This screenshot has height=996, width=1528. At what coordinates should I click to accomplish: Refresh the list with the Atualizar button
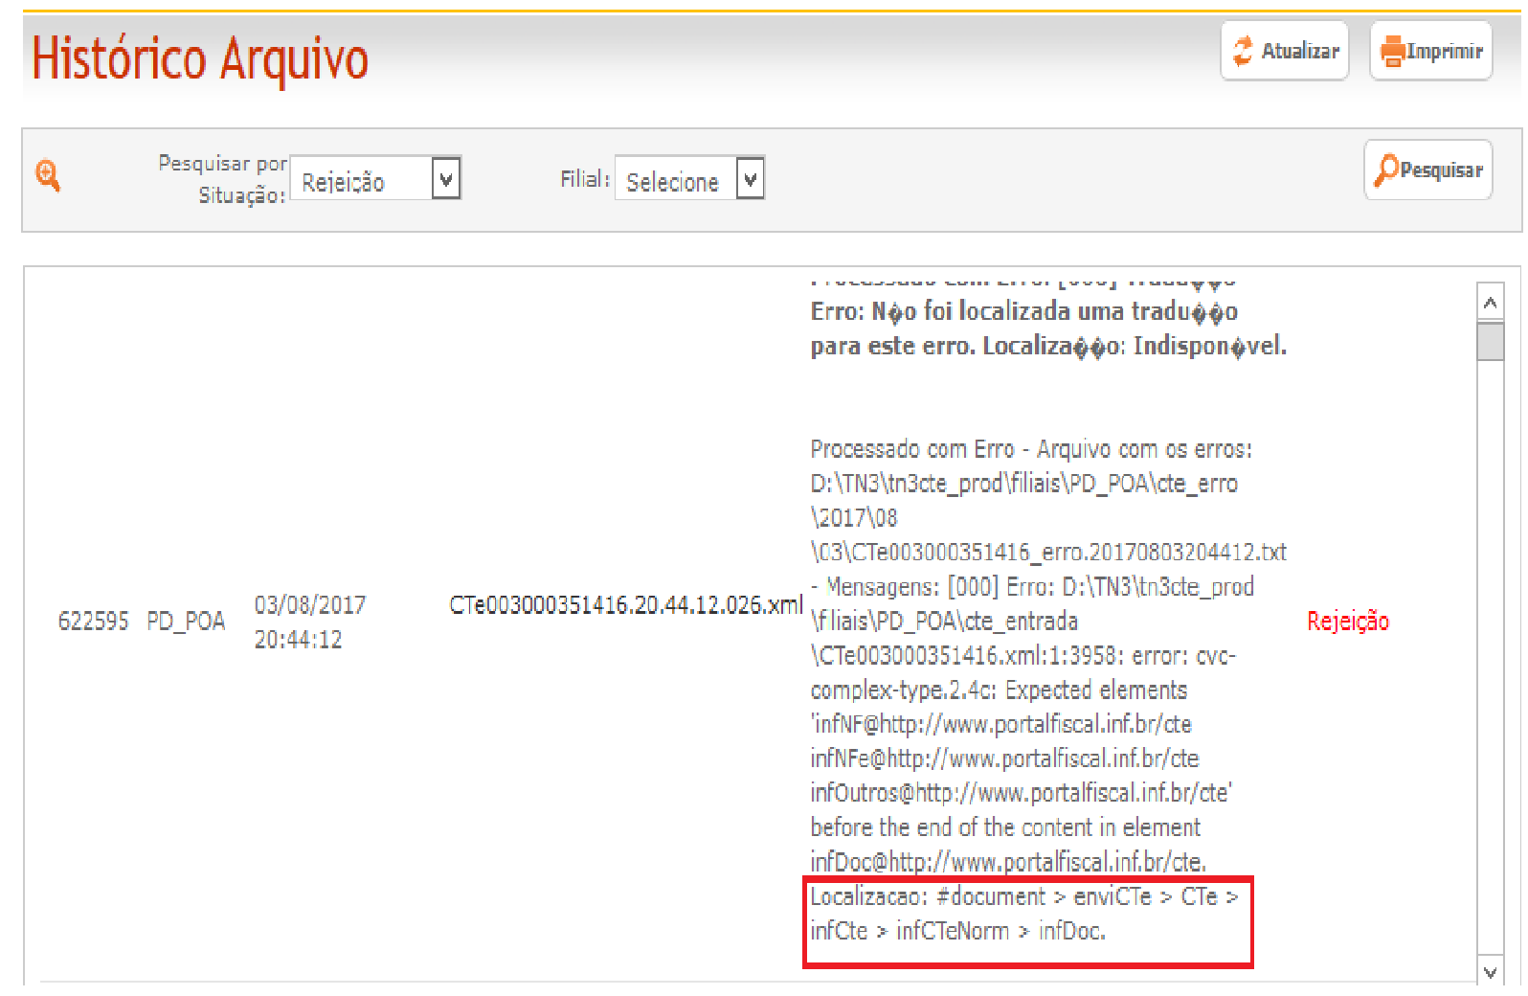tap(1285, 51)
